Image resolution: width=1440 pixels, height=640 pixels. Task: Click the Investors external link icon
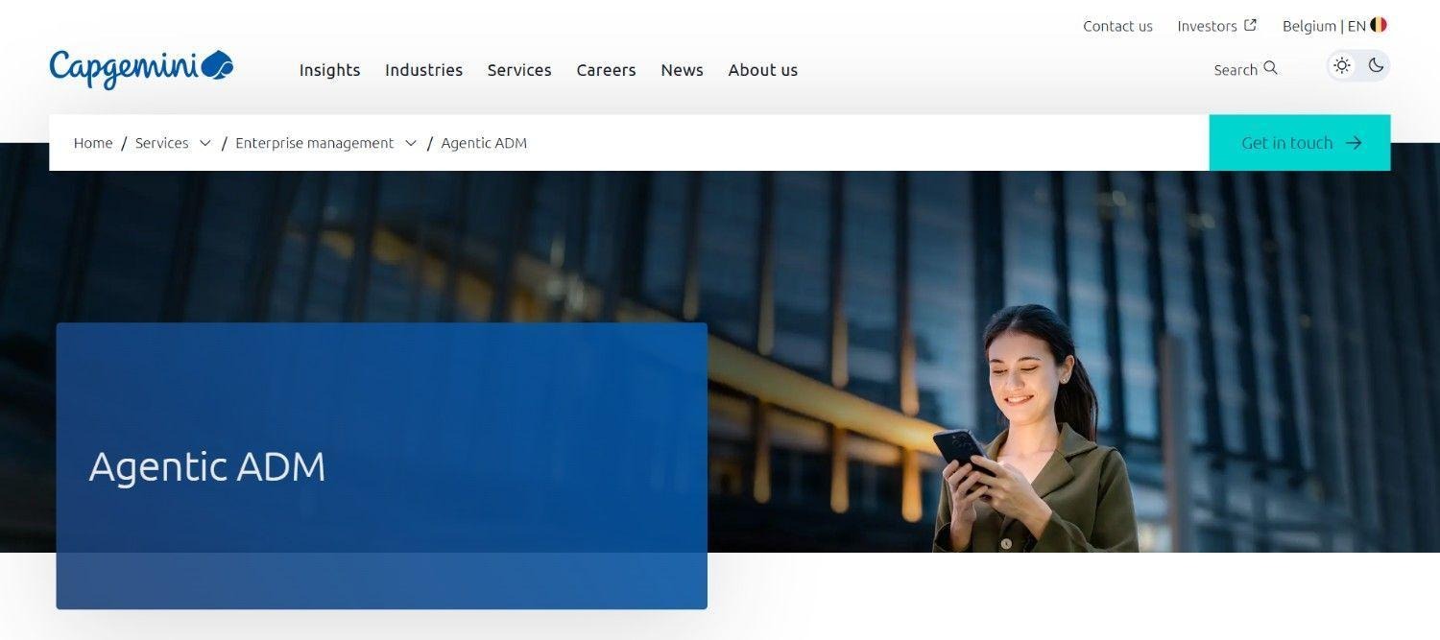[x=1250, y=25]
